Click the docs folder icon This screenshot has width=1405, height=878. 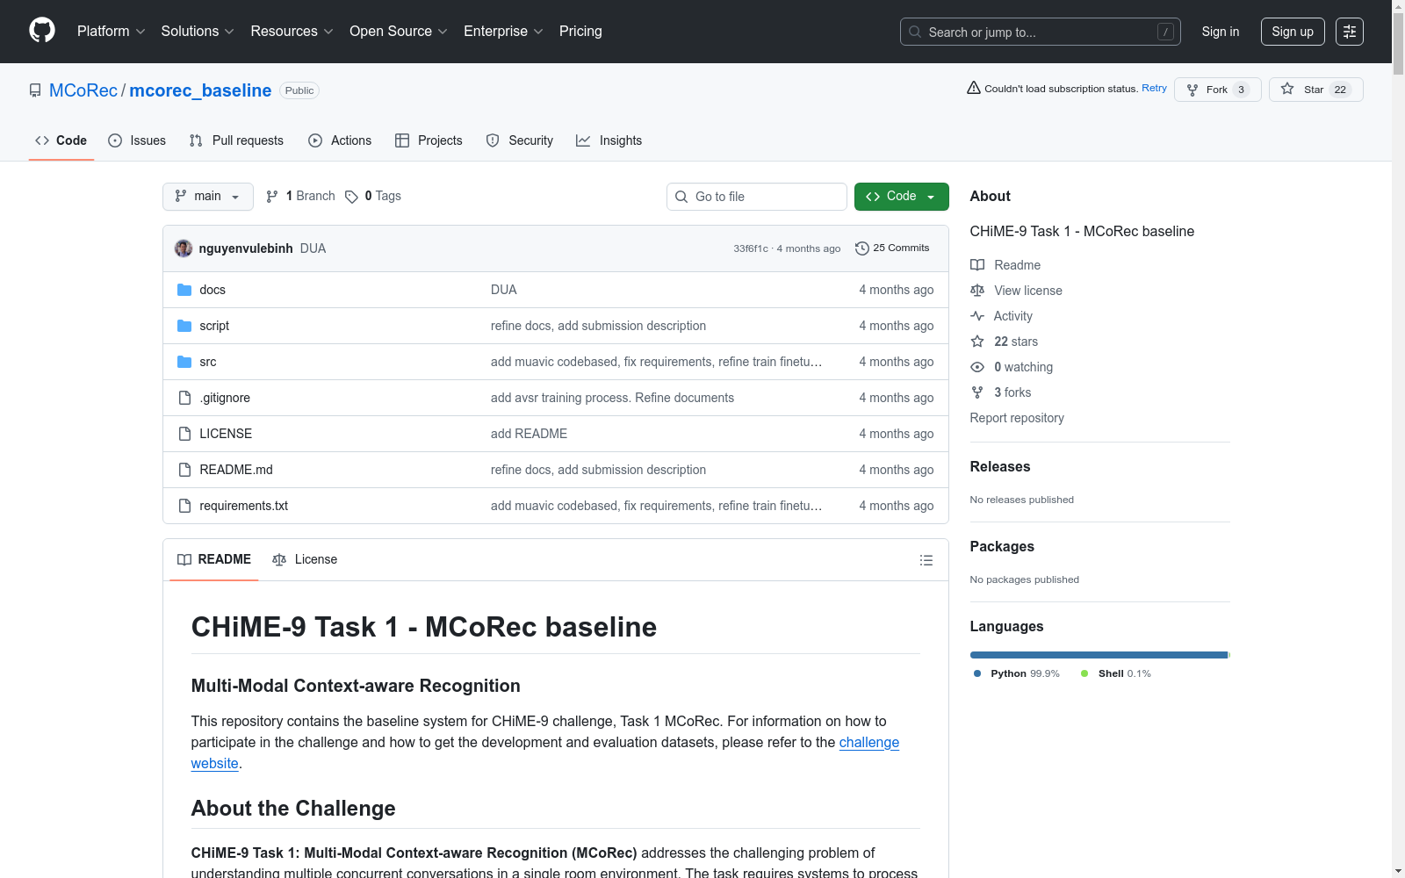tap(184, 290)
